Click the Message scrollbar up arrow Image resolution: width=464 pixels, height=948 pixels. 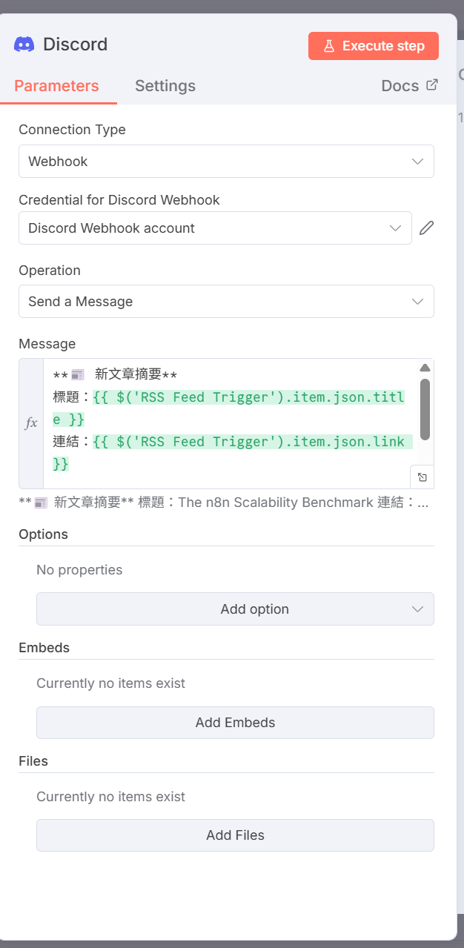point(425,368)
